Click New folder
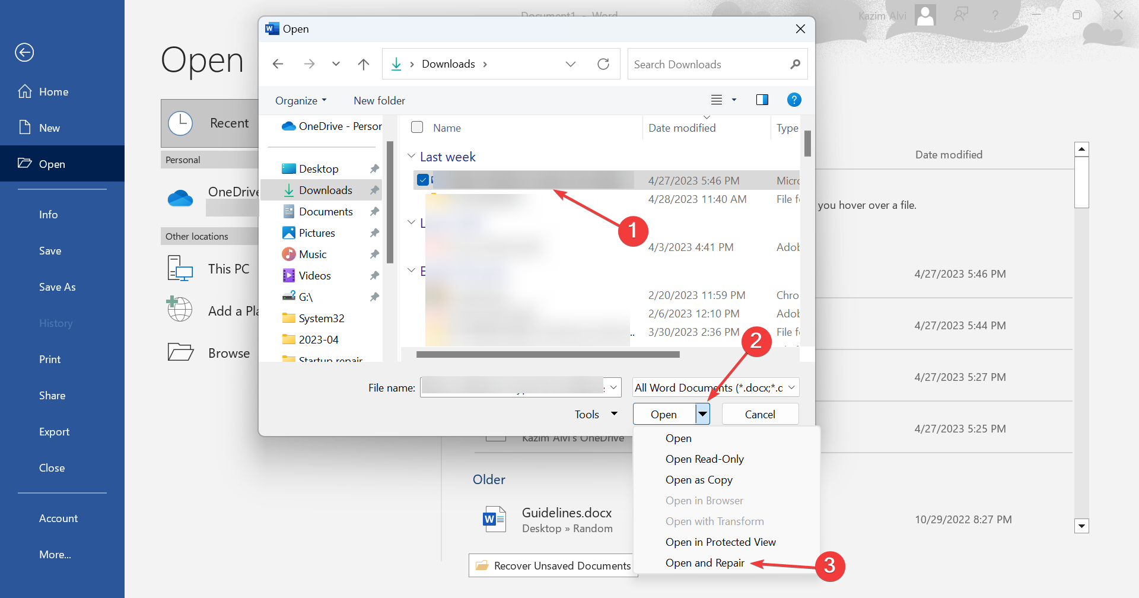 pos(379,100)
